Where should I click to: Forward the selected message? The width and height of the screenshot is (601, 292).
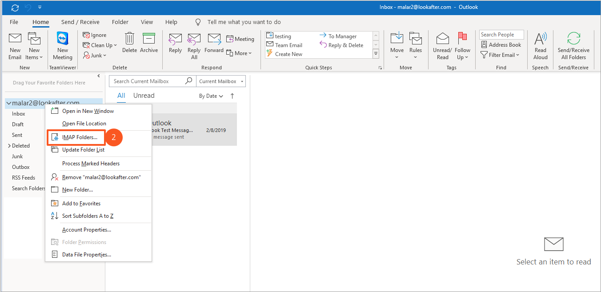[x=214, y=43]
